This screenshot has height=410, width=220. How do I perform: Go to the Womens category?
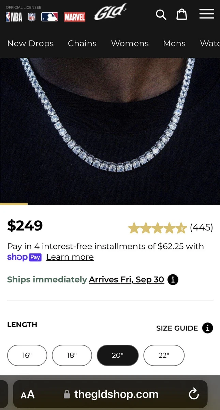coord(130,43)
